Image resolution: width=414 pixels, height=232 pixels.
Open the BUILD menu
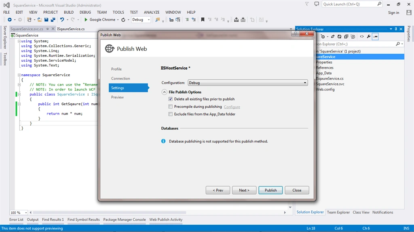[x=69, y=12]
